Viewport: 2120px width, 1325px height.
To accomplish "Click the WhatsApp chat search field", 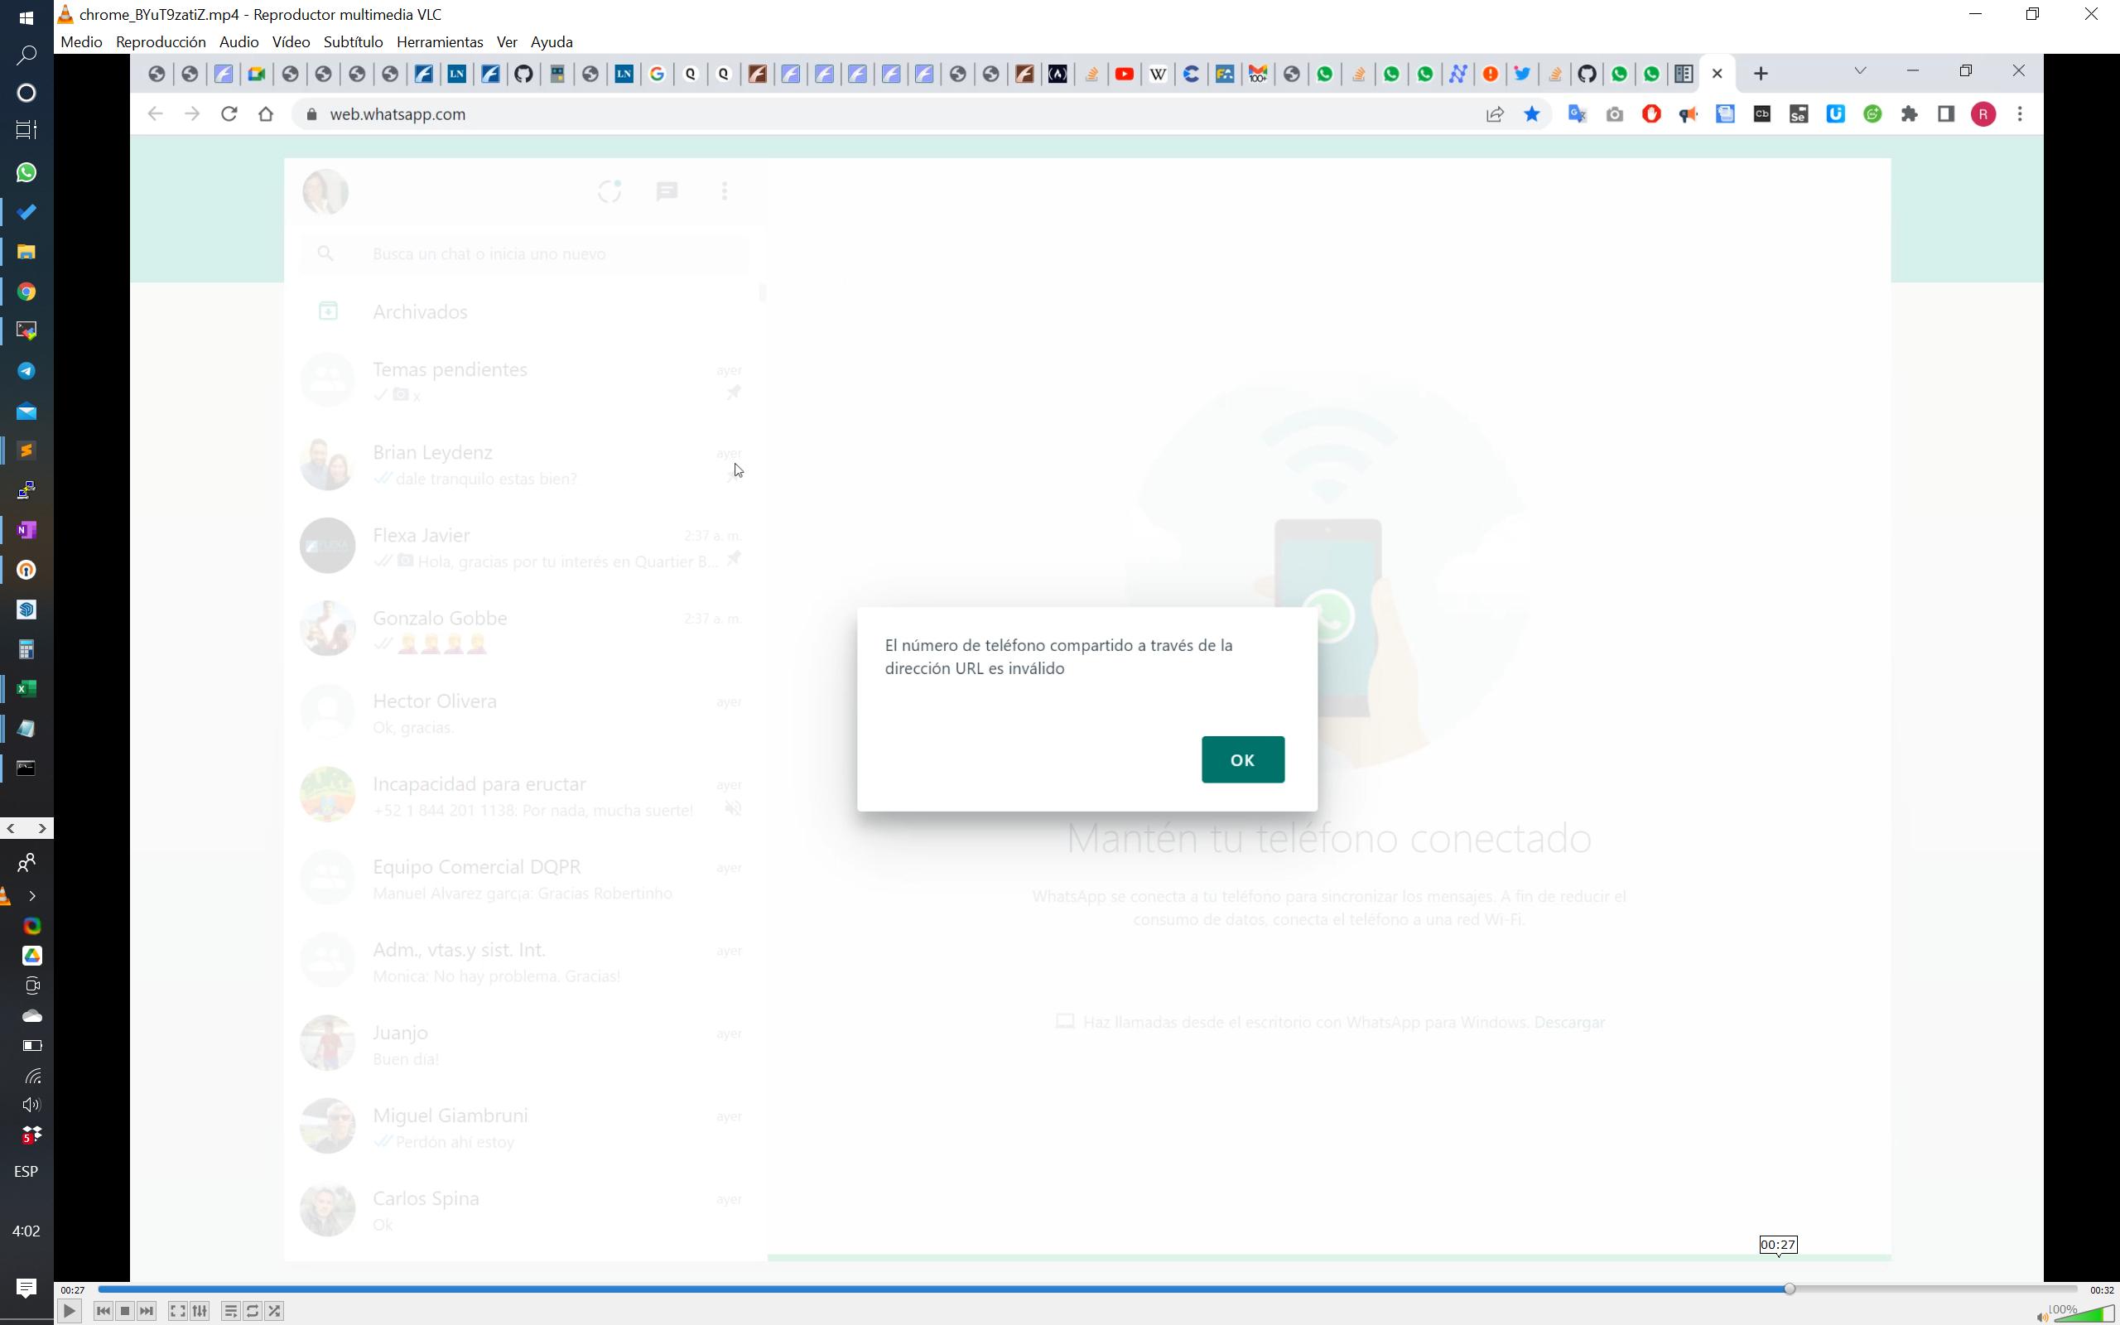I will (x=524, y=253).
